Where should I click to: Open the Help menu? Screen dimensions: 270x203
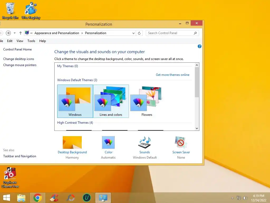point(42,41)
